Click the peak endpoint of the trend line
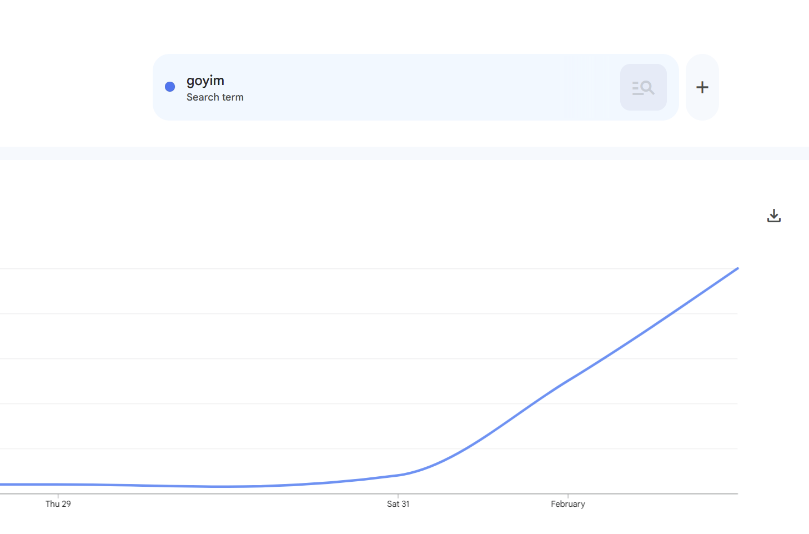This screenshot has width=809, height=534. 737,269
